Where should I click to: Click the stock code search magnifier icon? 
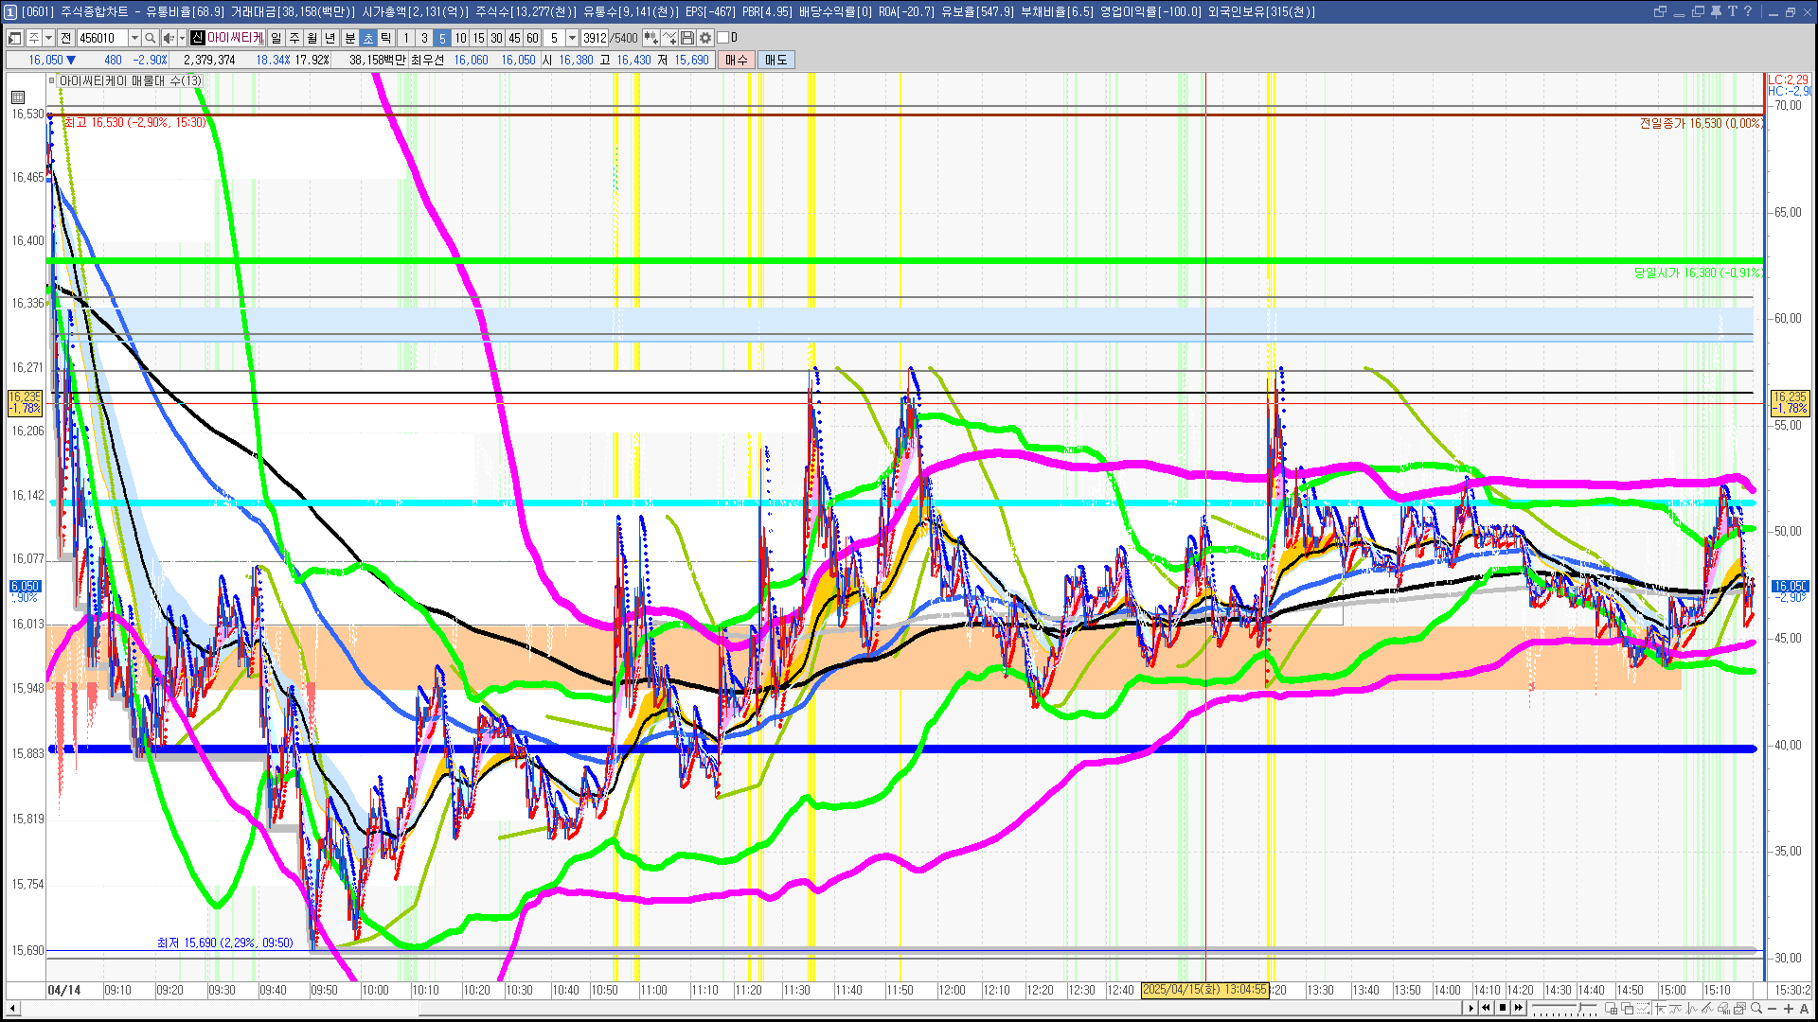tap(150, 38)
